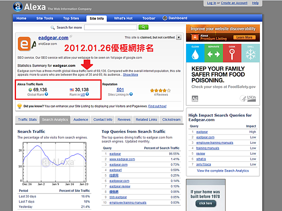Click employee training manuals in High Impact list
Viewport: 282px width, 211px height.
pyautogui.click(x=215, y=143)
